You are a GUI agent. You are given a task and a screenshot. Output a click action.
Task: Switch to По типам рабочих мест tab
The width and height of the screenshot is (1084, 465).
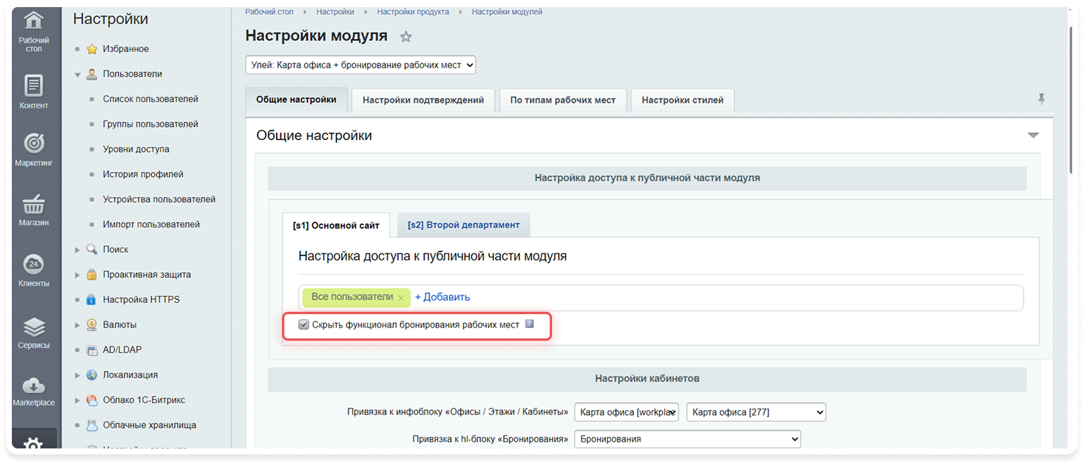click(563, 100)
